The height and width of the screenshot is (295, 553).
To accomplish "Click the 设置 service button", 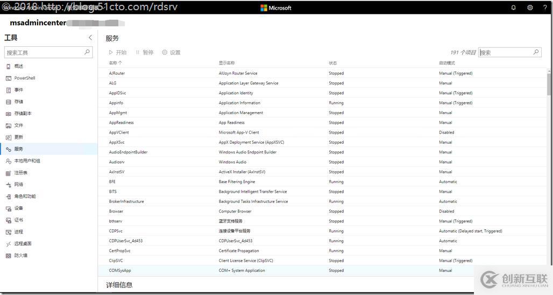I will click(171, 52).
